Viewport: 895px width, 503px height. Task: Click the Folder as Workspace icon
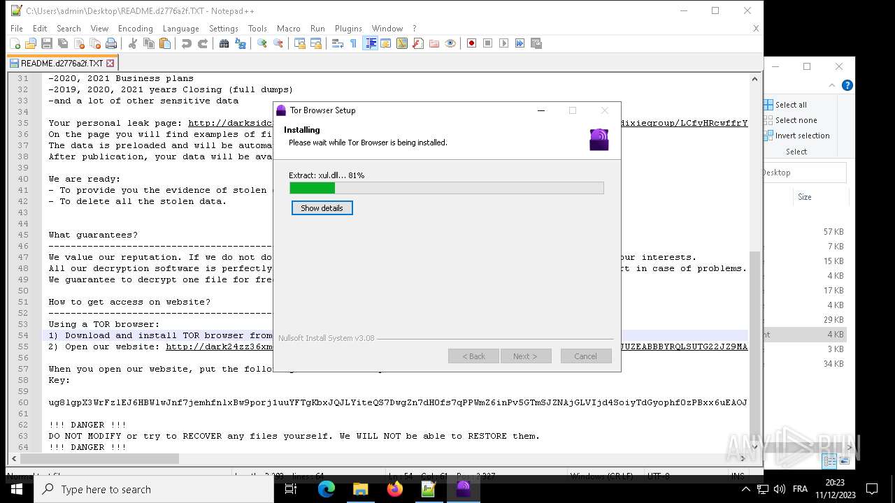434,43
